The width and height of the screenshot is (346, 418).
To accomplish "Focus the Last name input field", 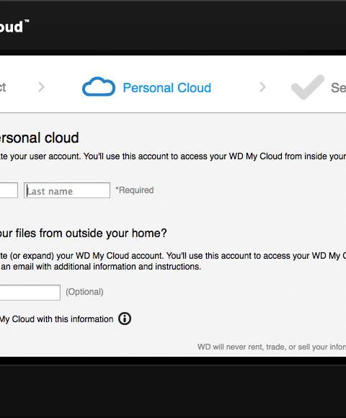I will [67, 190].
